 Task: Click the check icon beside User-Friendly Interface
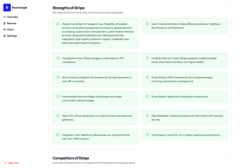[x=147, y=24]
